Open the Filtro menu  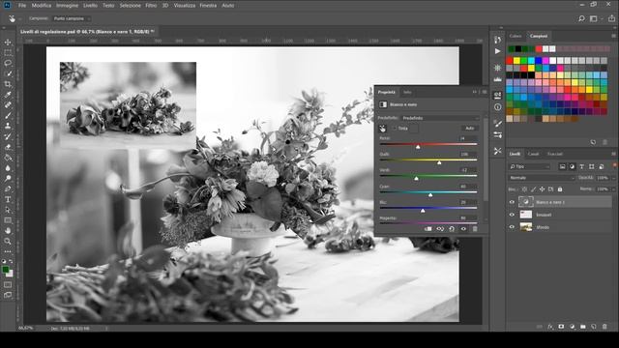pyautogui.click(x=151, y=6)
